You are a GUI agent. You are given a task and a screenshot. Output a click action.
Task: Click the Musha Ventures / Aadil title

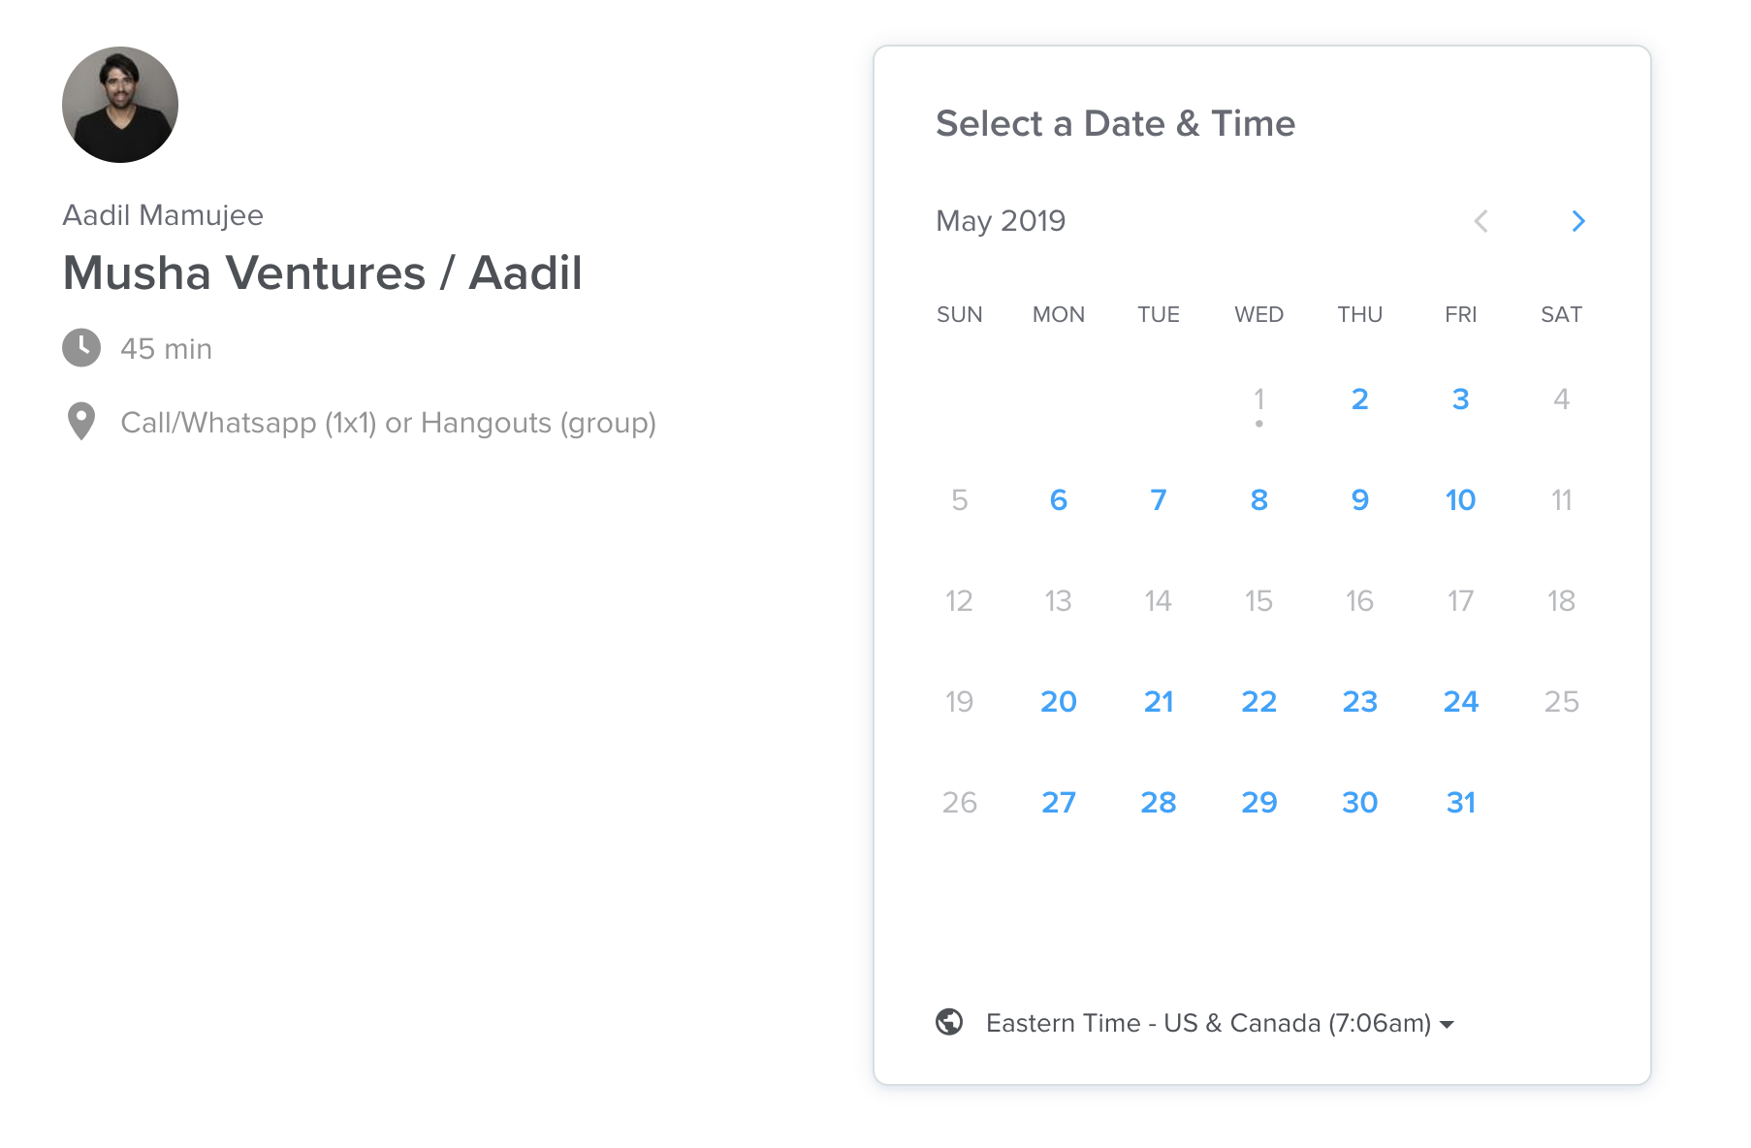[322, 272]
